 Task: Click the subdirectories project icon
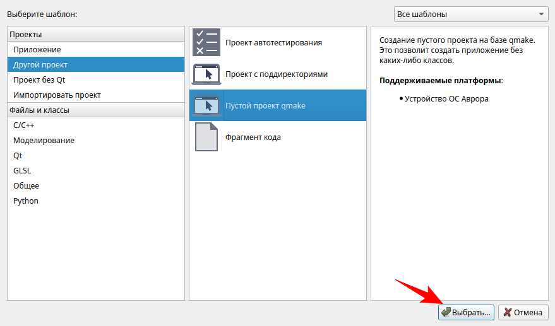tap(206, 74)
